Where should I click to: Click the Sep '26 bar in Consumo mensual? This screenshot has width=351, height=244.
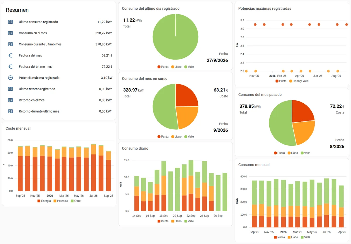coord(341,206)
